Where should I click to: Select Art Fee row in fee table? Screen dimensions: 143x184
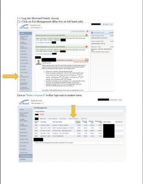(78, 125)
